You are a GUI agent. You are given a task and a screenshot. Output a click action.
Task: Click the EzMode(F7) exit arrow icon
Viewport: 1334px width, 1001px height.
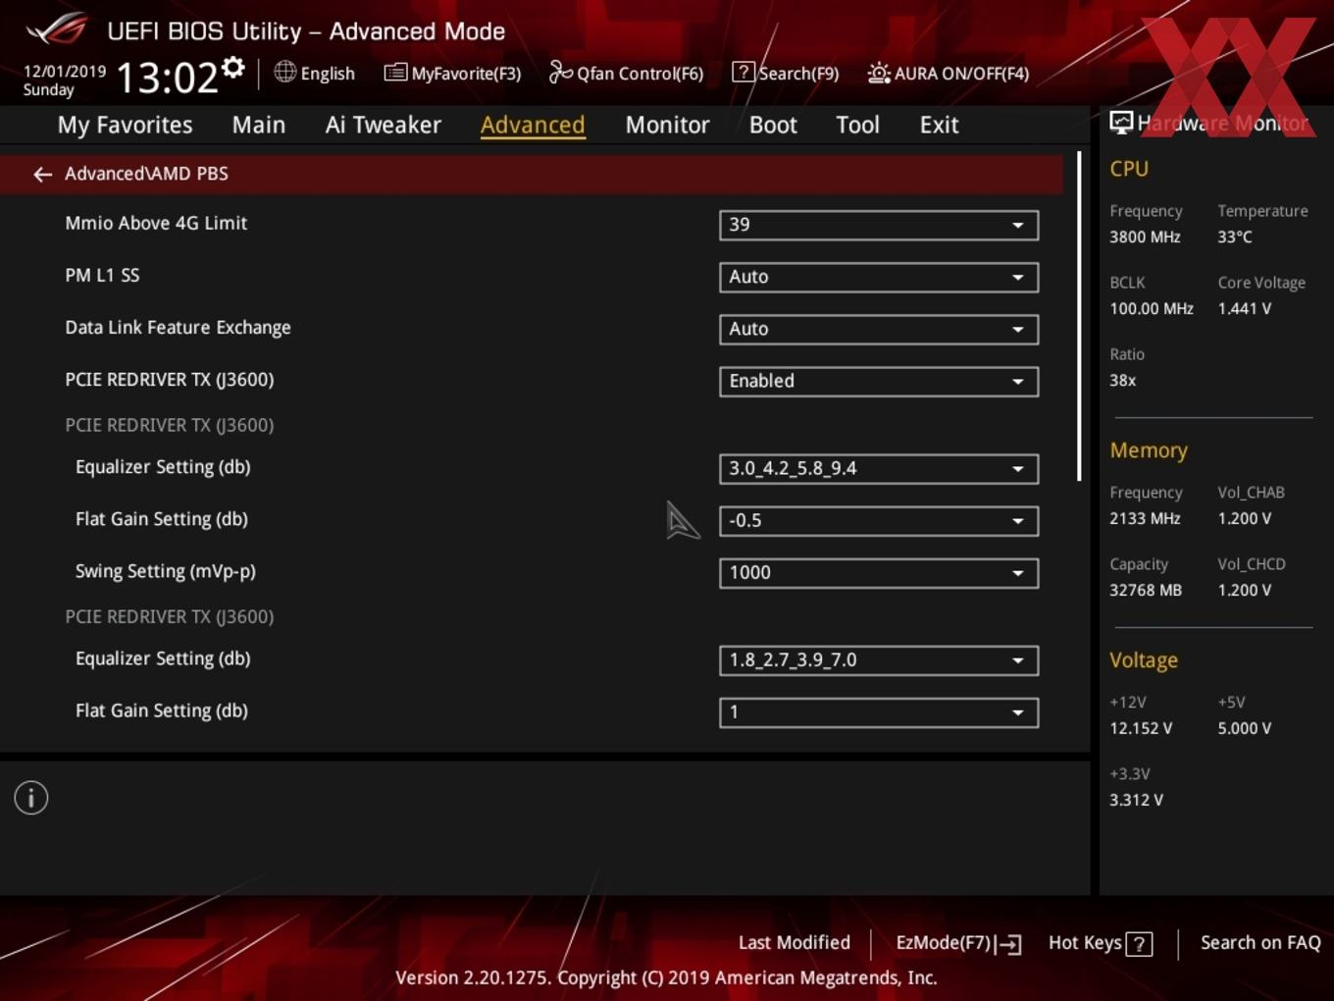click(1008, 944)
